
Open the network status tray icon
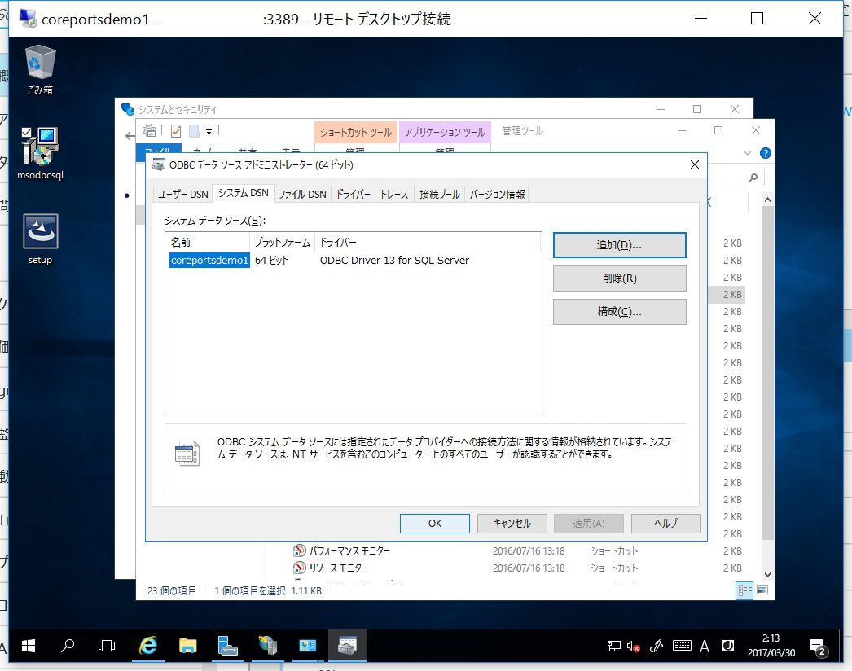click(614, 646)
